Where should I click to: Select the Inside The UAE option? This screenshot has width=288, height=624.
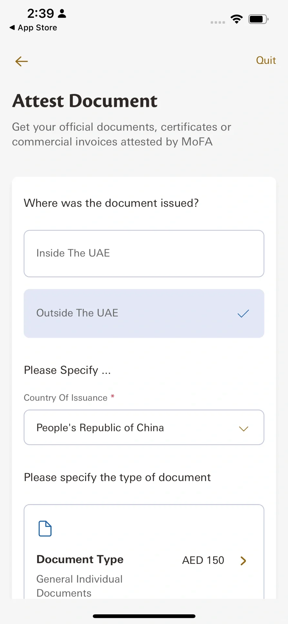coord(144,253)
